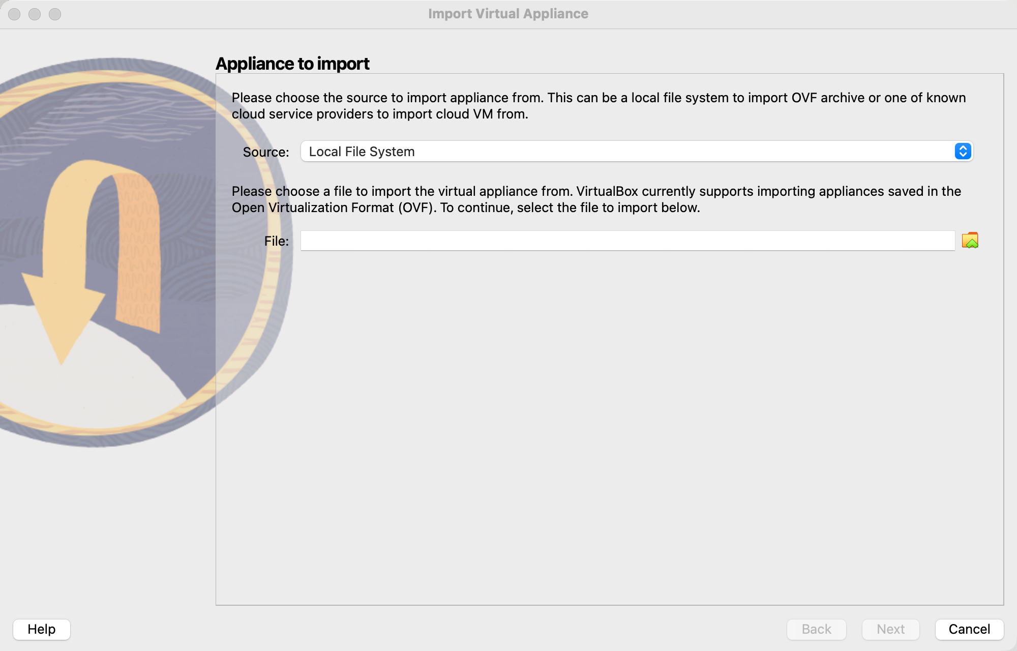The width and height of the screenshot is (1017, 651).
Task: Click the Import Virtual Appliance window title
Action: click(x=508, y=14)
